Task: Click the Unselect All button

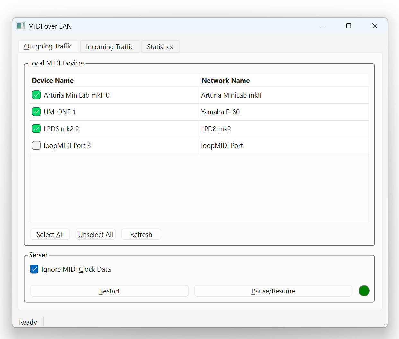Action: click(95, 234)
